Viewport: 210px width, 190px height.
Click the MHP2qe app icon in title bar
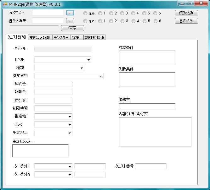(x=5, y=4)
